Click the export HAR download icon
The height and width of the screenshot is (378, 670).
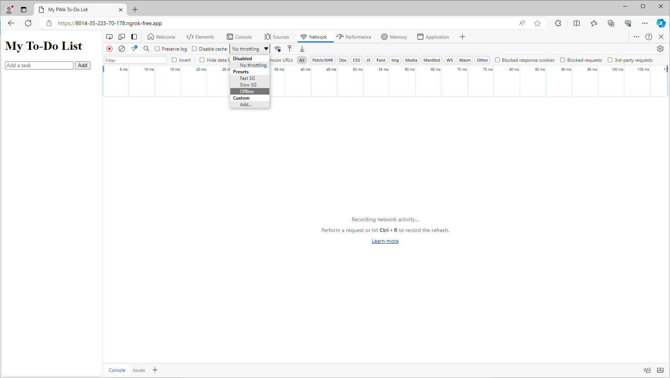tap(302, 49)
